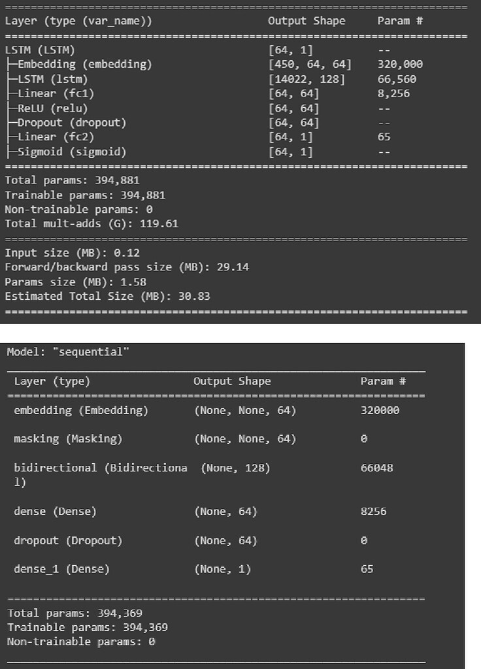Click the "Dropout (dropout)" tree row
Viewport: 481px width, 669px height.
tap(72, 122)
